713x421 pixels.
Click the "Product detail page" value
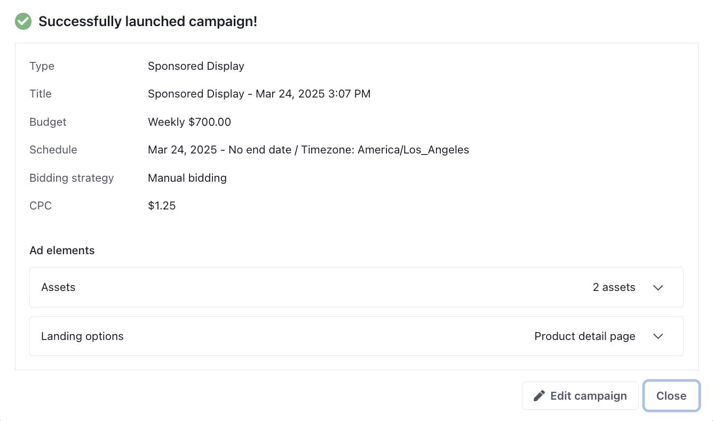click(x=584, y=336)
